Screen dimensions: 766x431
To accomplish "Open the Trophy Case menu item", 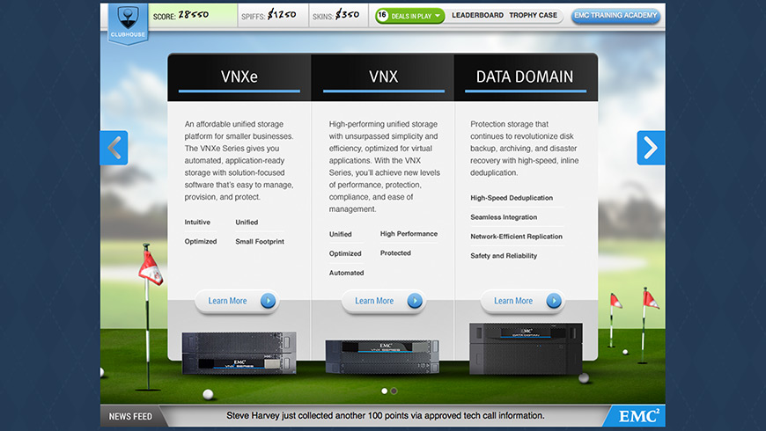I will (533, 15).
